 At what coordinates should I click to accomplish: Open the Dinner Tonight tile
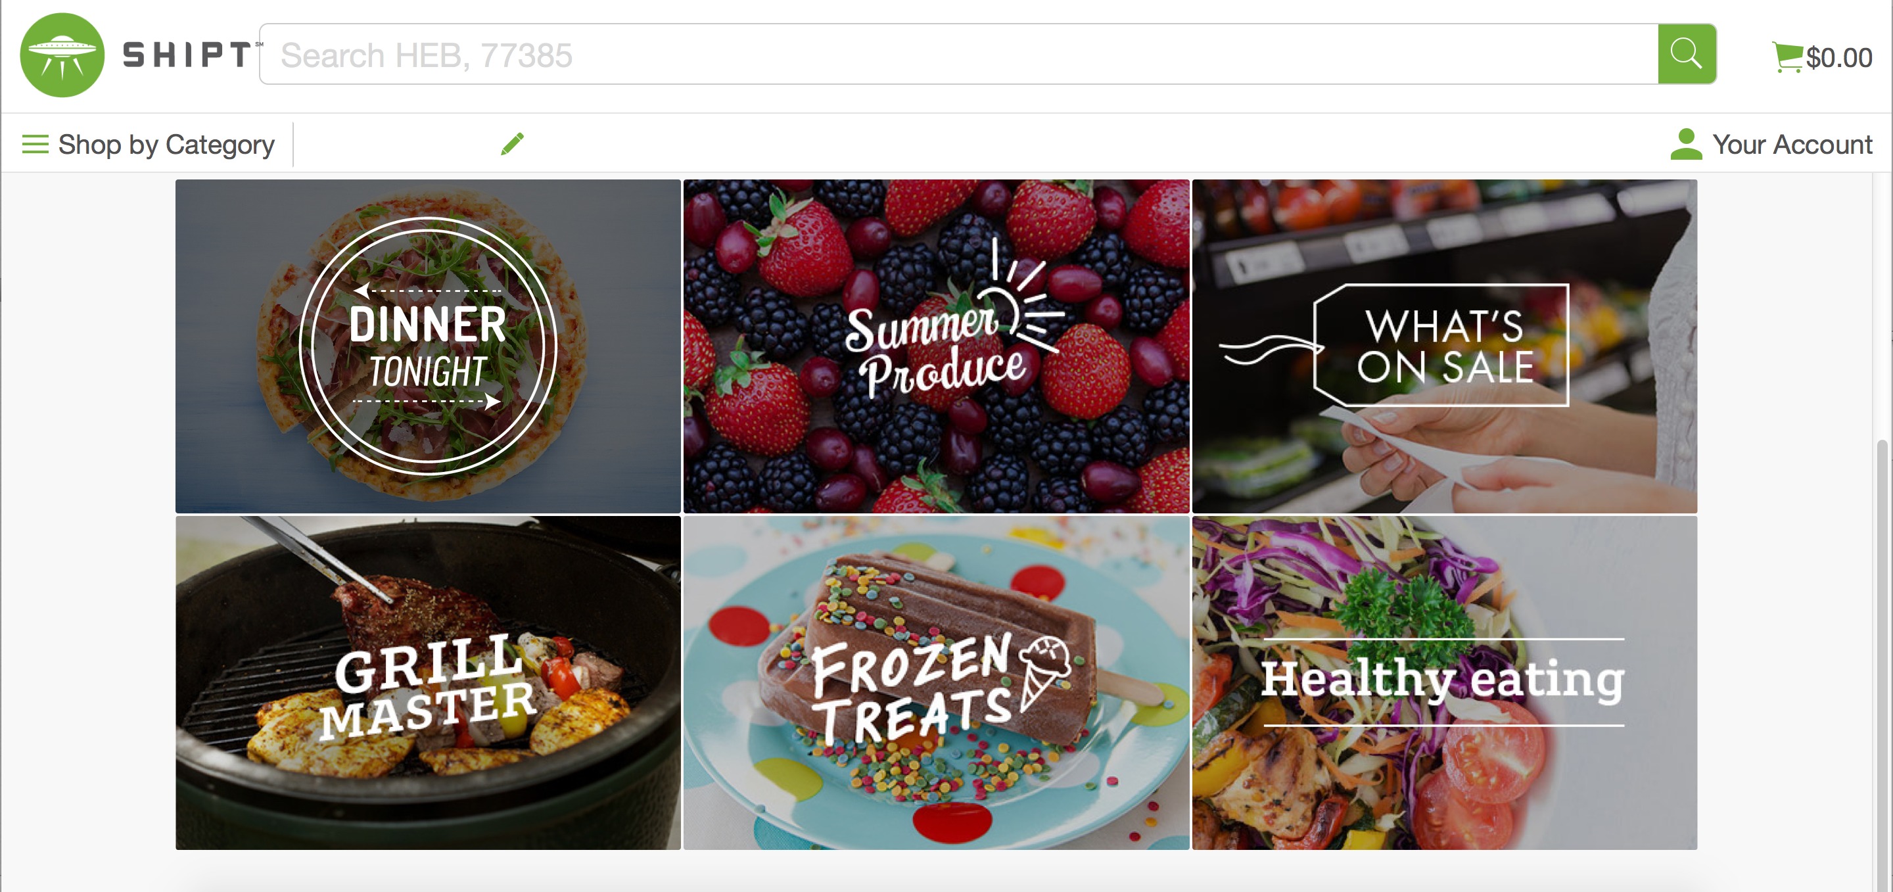(428, 346)
